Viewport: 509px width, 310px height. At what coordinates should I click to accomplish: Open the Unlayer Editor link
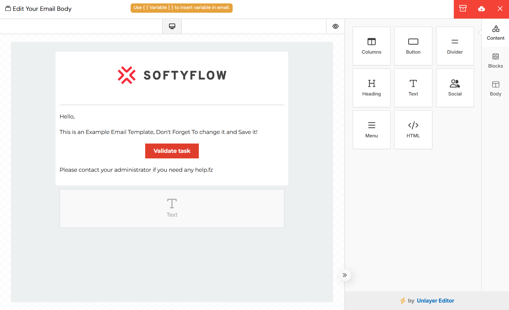click(x=435, y=300)
